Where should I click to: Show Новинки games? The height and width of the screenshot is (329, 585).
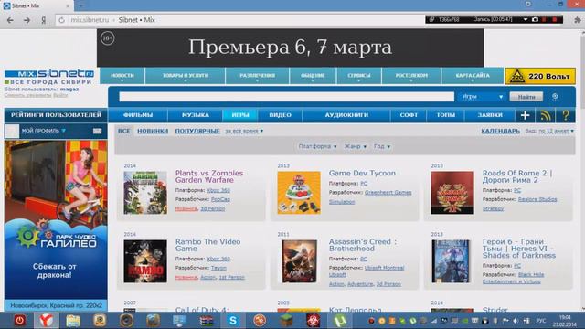coord(153,131)
